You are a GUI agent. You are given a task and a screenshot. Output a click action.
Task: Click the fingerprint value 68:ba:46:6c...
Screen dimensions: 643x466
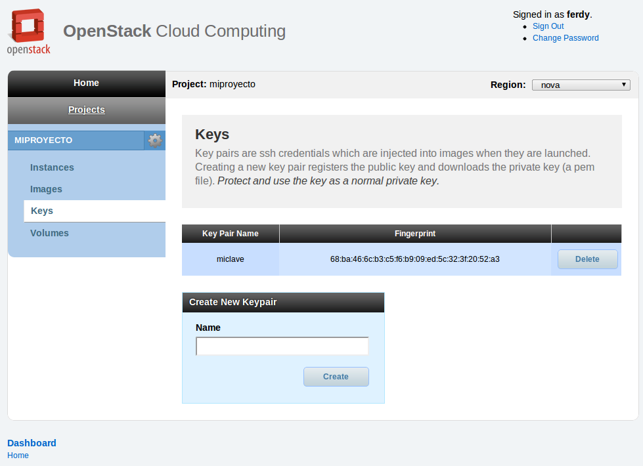[x=415, y=259]
